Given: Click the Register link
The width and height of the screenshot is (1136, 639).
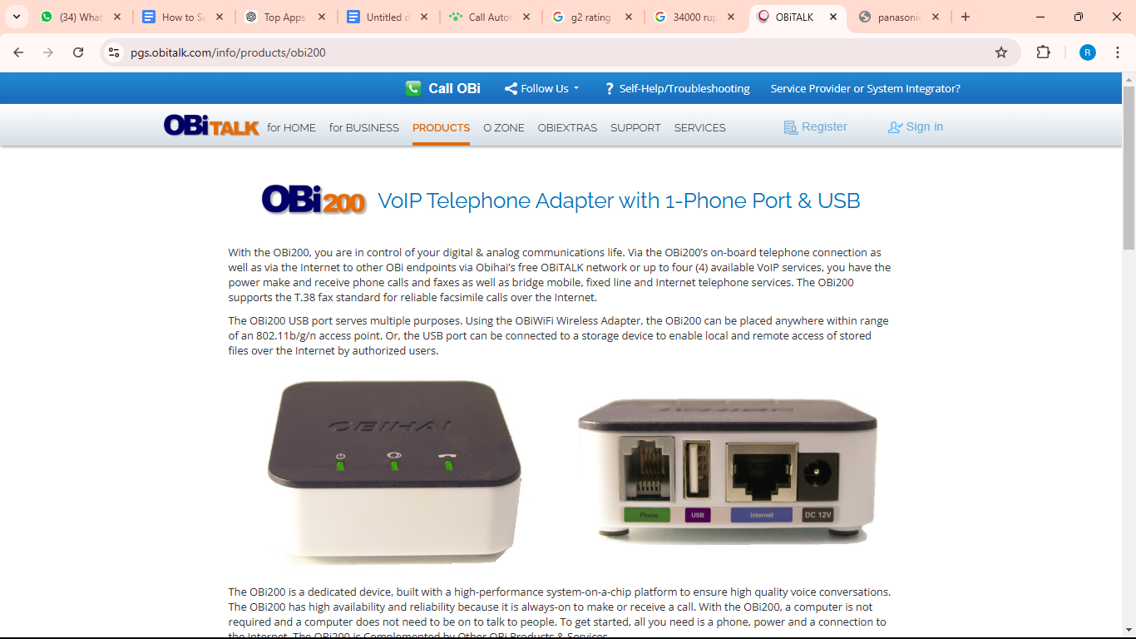Looking at the screenshot, I should point(815,126).
